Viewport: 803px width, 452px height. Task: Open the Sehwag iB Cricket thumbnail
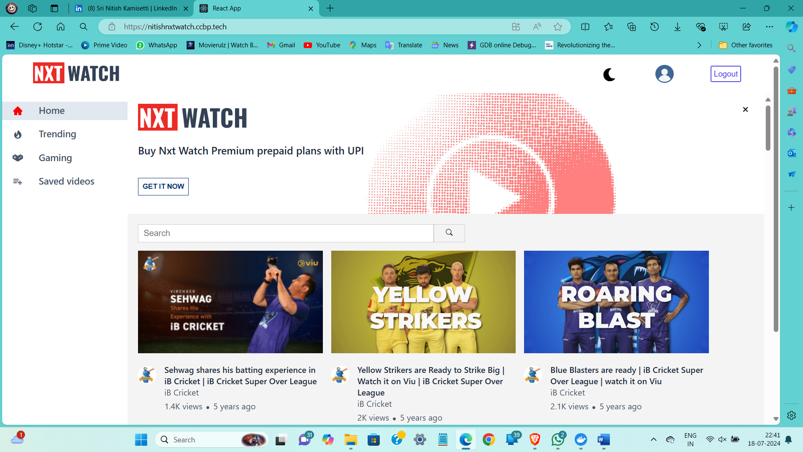click(x=230, y=302)
